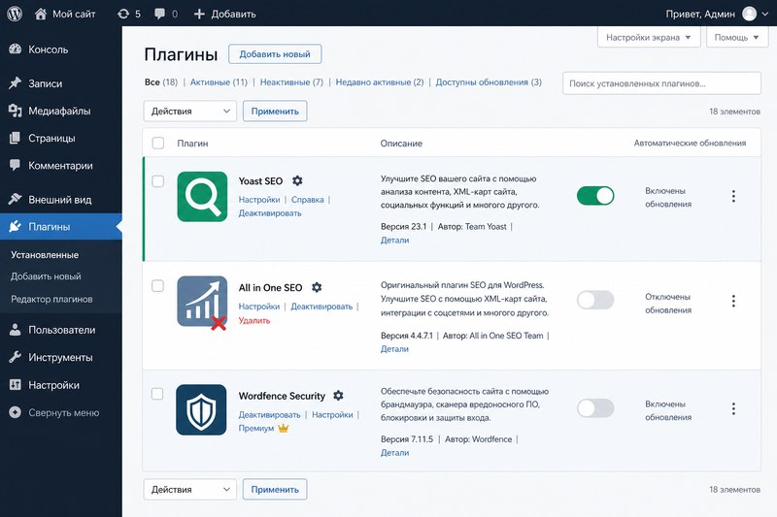Open the comments bubble in admin bar
The width and height of the screenshot is (777, 517).
[159, 14]
